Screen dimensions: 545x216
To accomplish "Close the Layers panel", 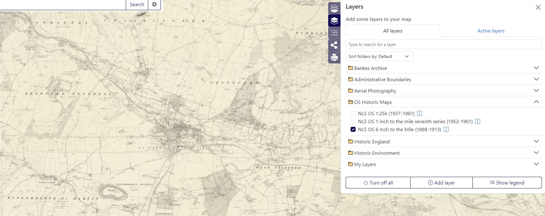I will (538, 7).
